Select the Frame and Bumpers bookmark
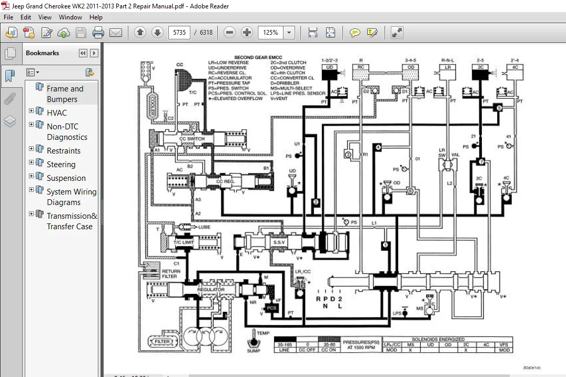 (65, 94)
